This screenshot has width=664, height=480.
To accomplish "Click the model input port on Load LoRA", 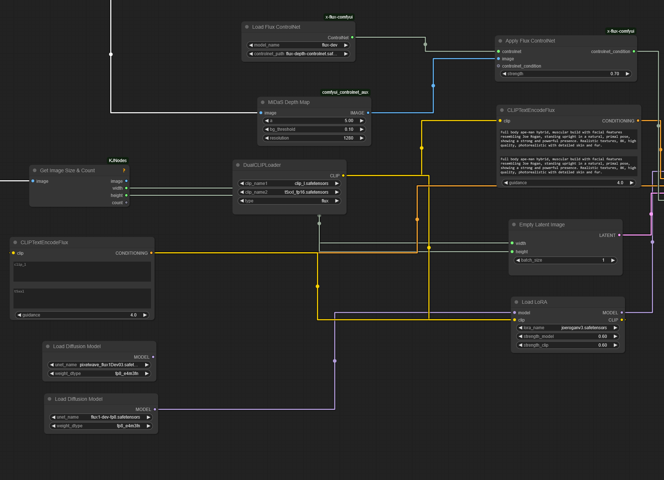I will click(x=514, y=313).
